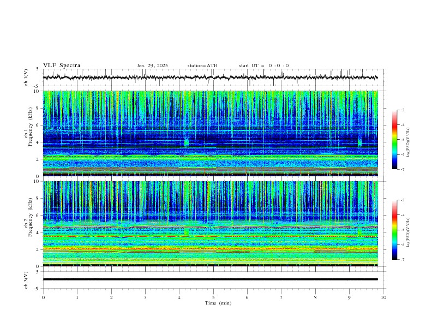The image size is (432, 334).
Task: Click the upper PSD color scale bar
Action: tap(394, 140)
